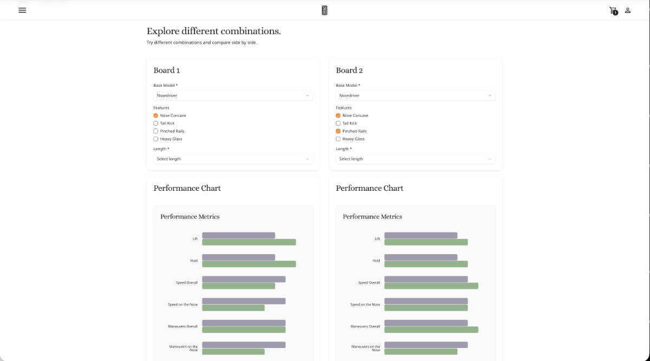
Task: Open Board 1 Select length dropdown
Action: pyautogui.click(x=233, y=159)
